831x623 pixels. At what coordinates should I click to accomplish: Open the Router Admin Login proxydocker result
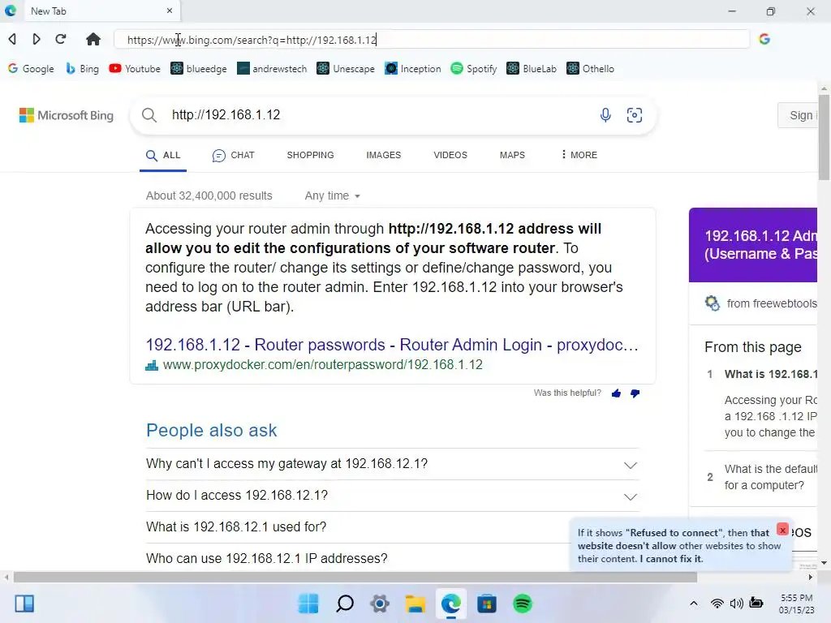(392, 345)
